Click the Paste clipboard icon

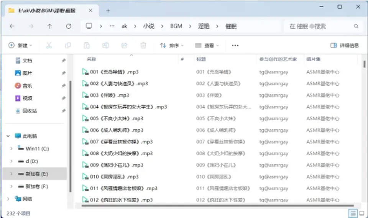coord(87,45)
